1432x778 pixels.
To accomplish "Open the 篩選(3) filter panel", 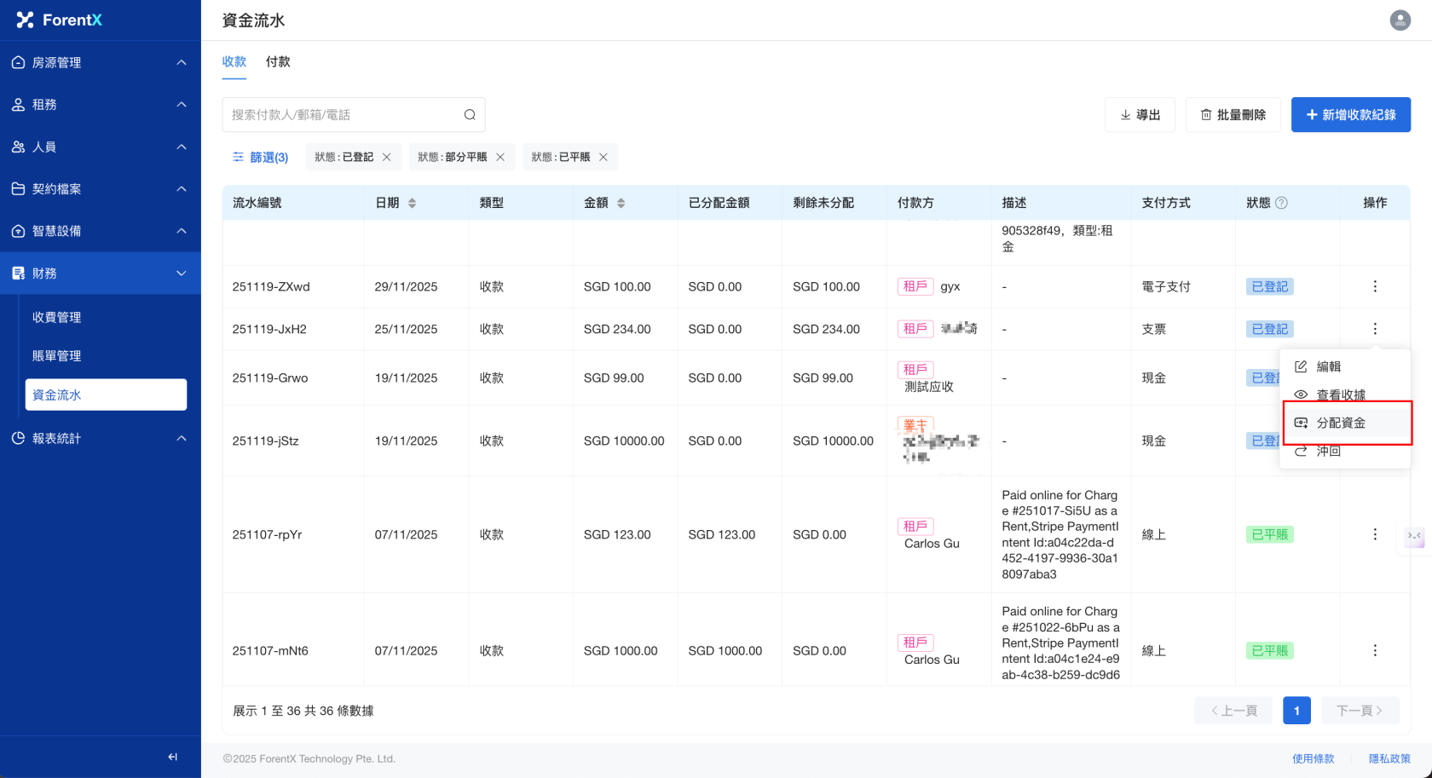I will (x=261, y=158).
